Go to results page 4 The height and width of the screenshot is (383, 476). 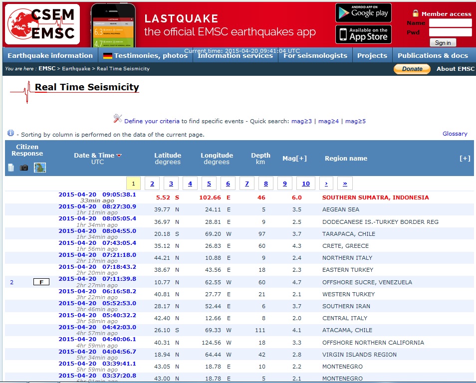(x=190, y=184)
